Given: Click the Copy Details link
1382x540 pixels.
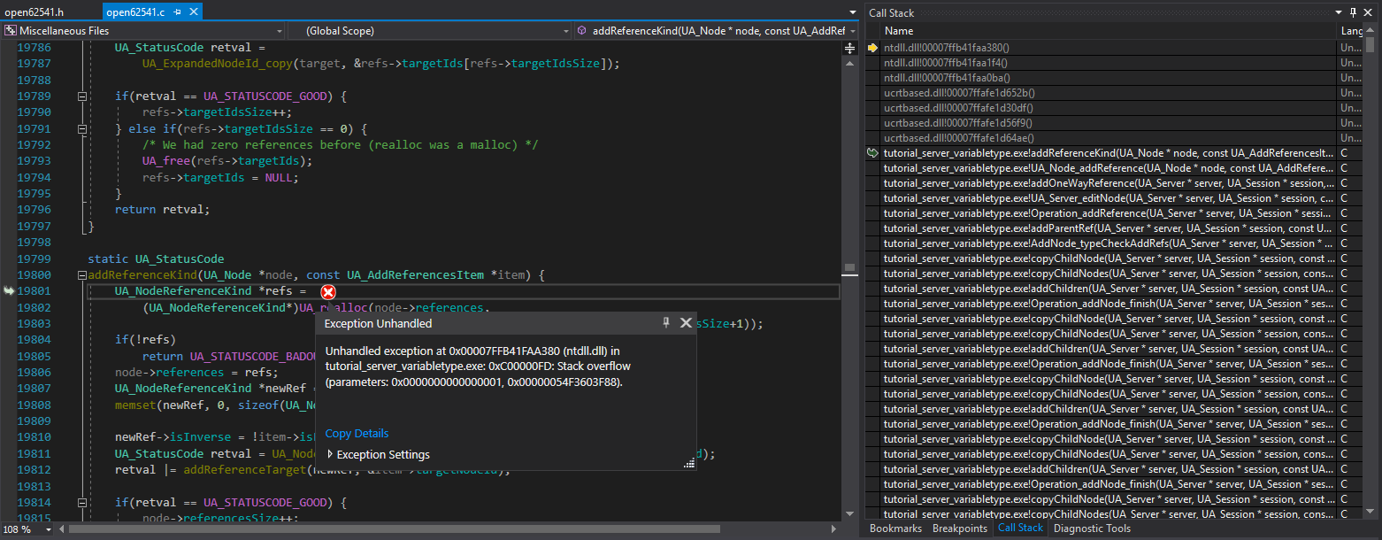Looking at the screenshot, I should pyautogui.click(x=356, y=433).
